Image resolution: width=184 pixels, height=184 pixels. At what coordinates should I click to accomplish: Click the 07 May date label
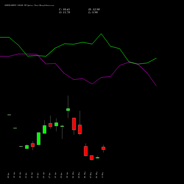91,175
